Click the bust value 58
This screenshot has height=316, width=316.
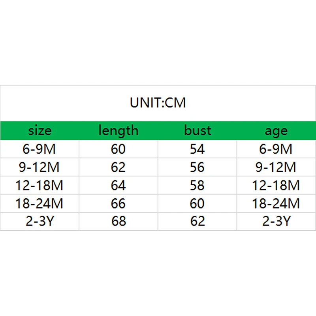[x=197, y=185]
